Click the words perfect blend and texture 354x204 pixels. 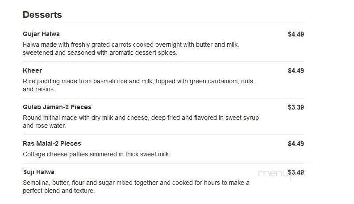pyautogui.click(x=58, y=191)
